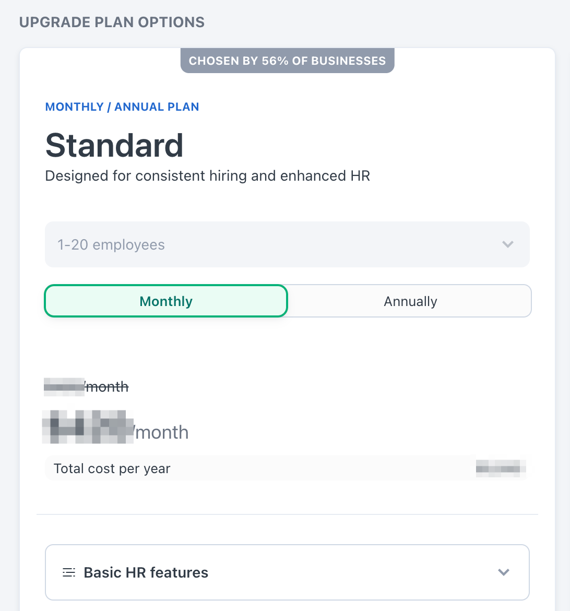Click the plan description about consistent hiring
570x611 pixels.
point(208,176)
